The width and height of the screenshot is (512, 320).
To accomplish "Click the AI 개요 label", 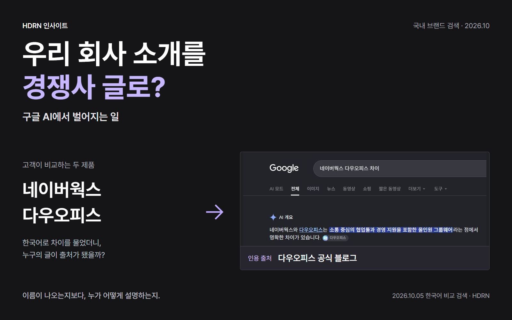I will (286, 217).
